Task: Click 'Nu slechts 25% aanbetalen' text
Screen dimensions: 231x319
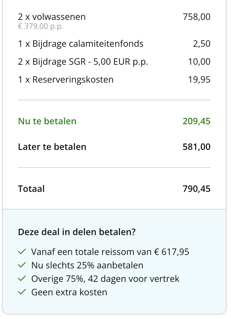Action: coord(87,265)
